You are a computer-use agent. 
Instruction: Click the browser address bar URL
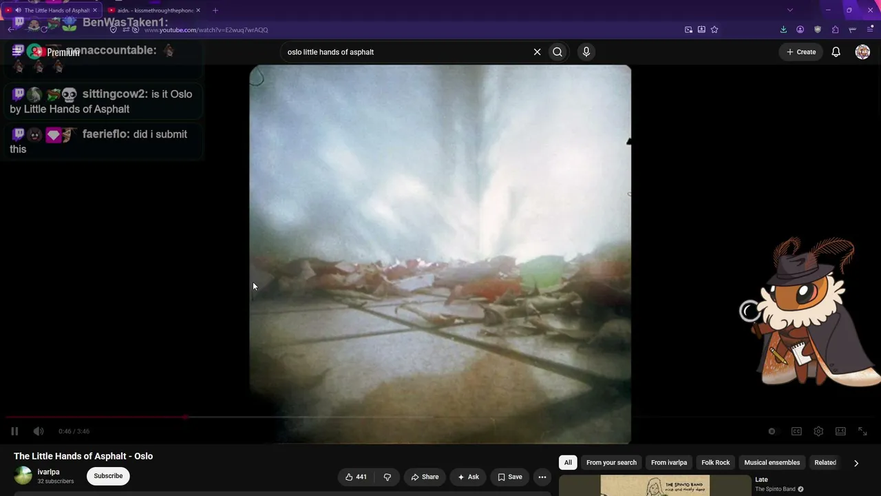point(206,30)
